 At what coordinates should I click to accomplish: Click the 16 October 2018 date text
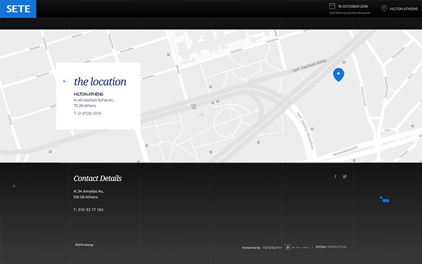tap(354, 6)
